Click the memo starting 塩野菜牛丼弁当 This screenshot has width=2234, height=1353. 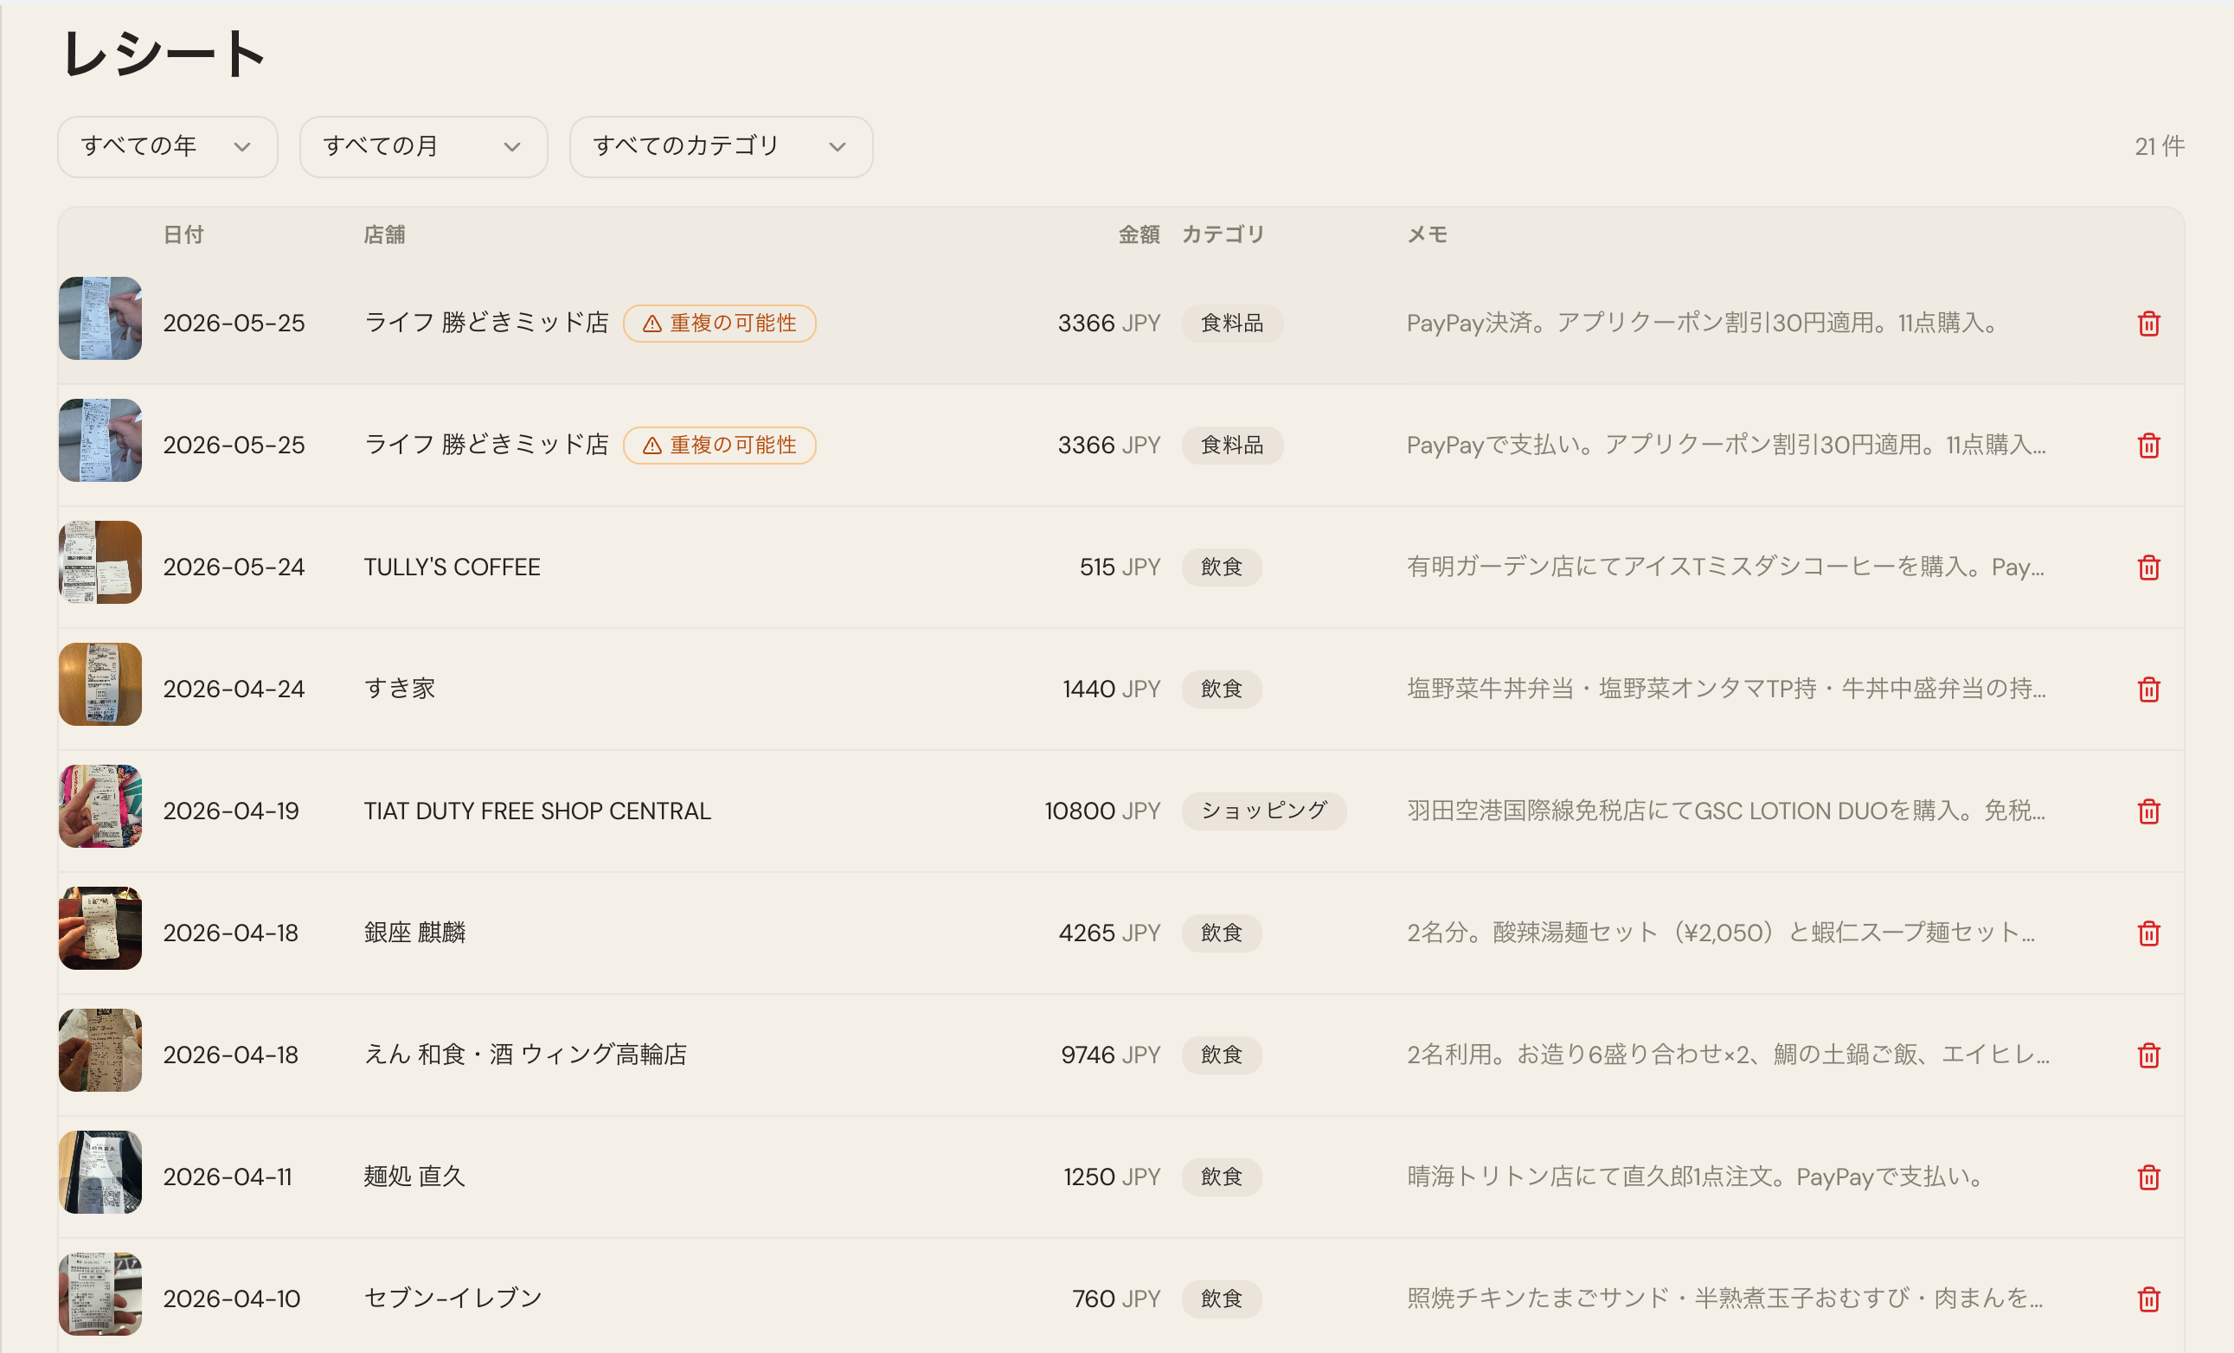click(1726, 689)
